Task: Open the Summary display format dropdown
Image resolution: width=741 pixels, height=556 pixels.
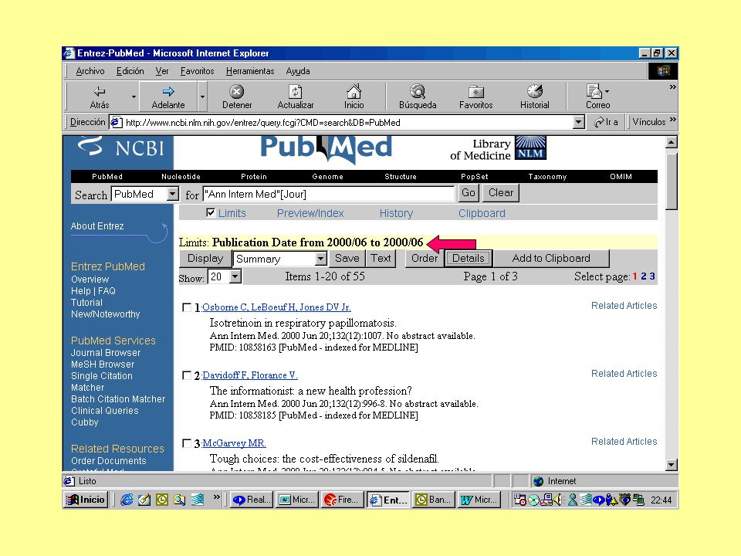Action: (x=321, y=259)
